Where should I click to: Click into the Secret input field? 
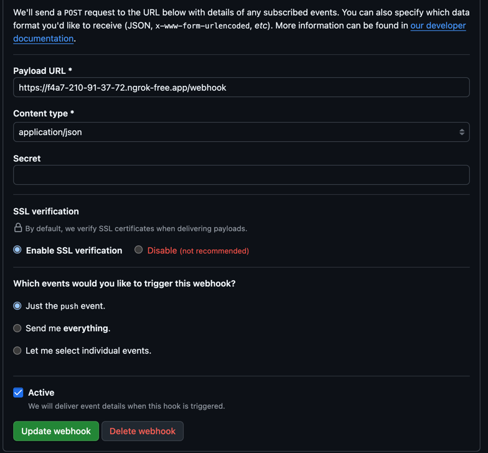click(242, 175)
